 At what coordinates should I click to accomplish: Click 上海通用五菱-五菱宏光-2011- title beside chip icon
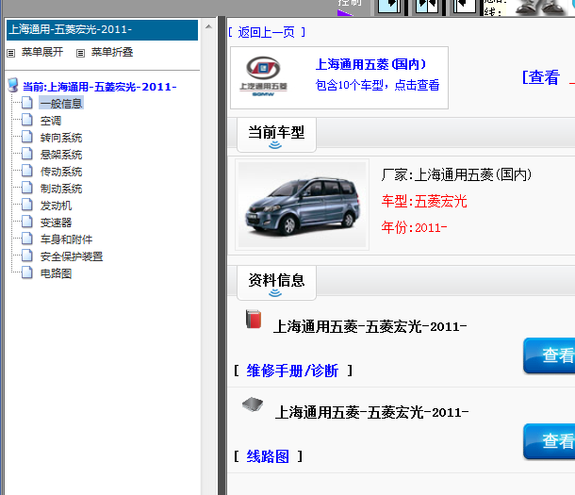click(371, 413)
